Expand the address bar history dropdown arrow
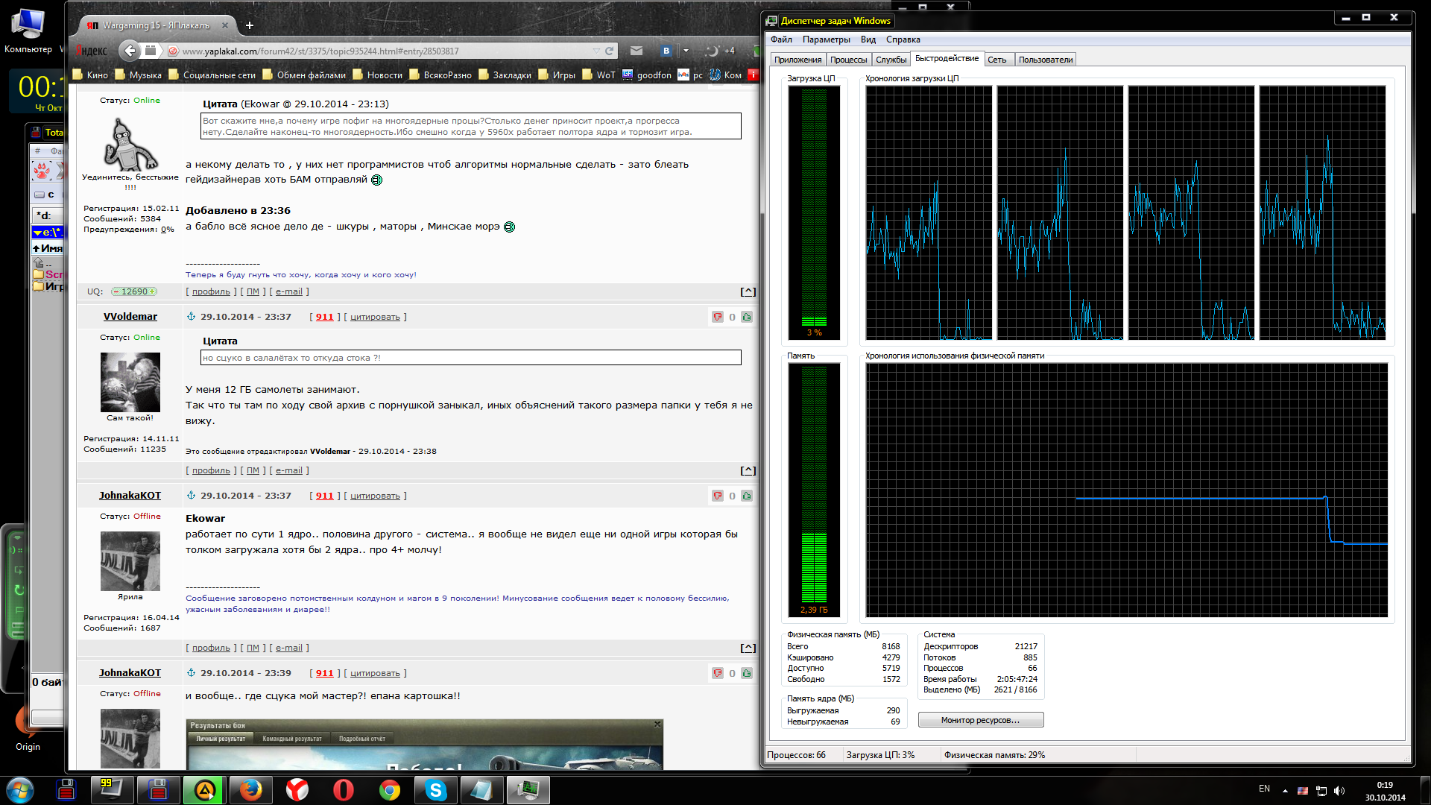1431x805 pixels. coord(596,51)
